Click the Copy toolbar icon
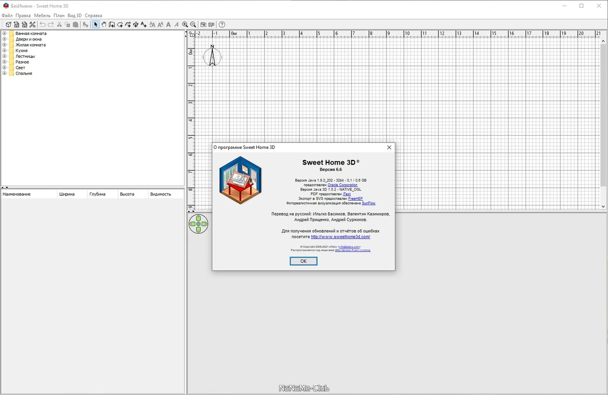 pos(67,24)
